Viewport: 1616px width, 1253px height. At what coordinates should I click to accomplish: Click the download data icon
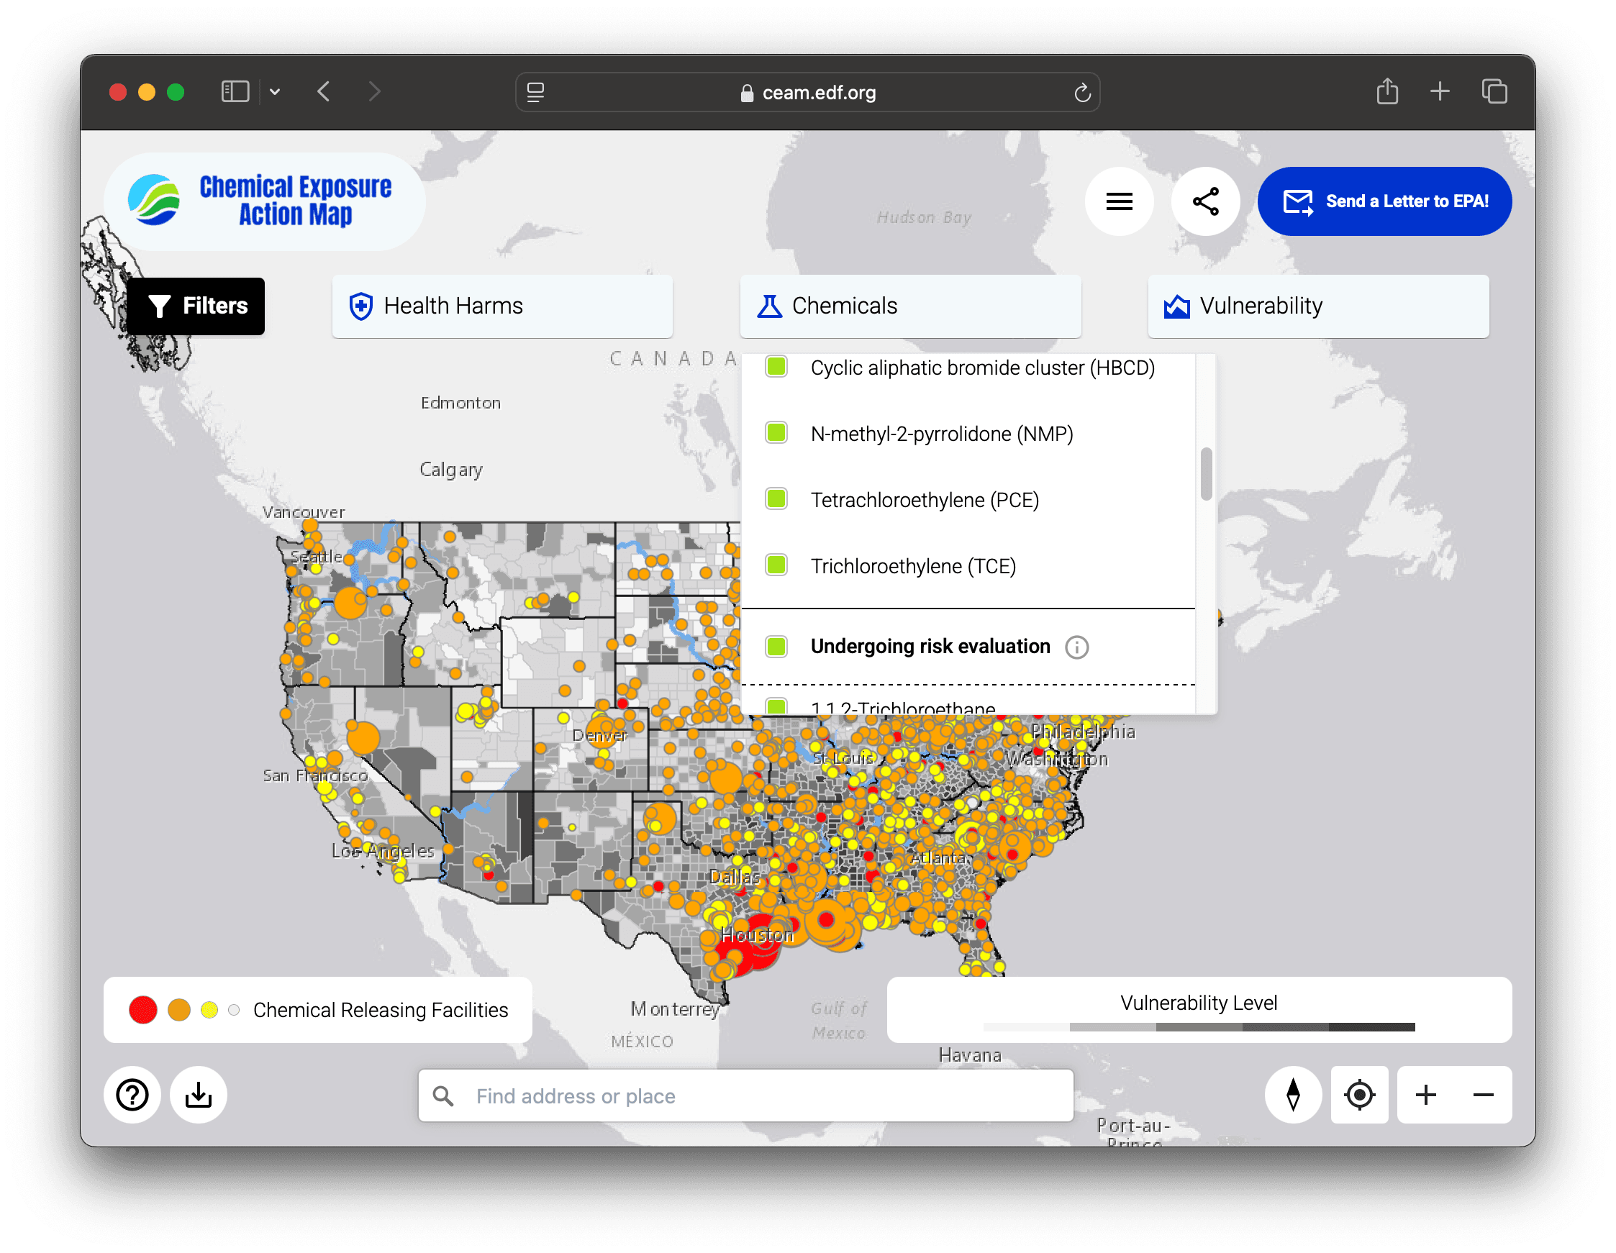(199, 1094)
